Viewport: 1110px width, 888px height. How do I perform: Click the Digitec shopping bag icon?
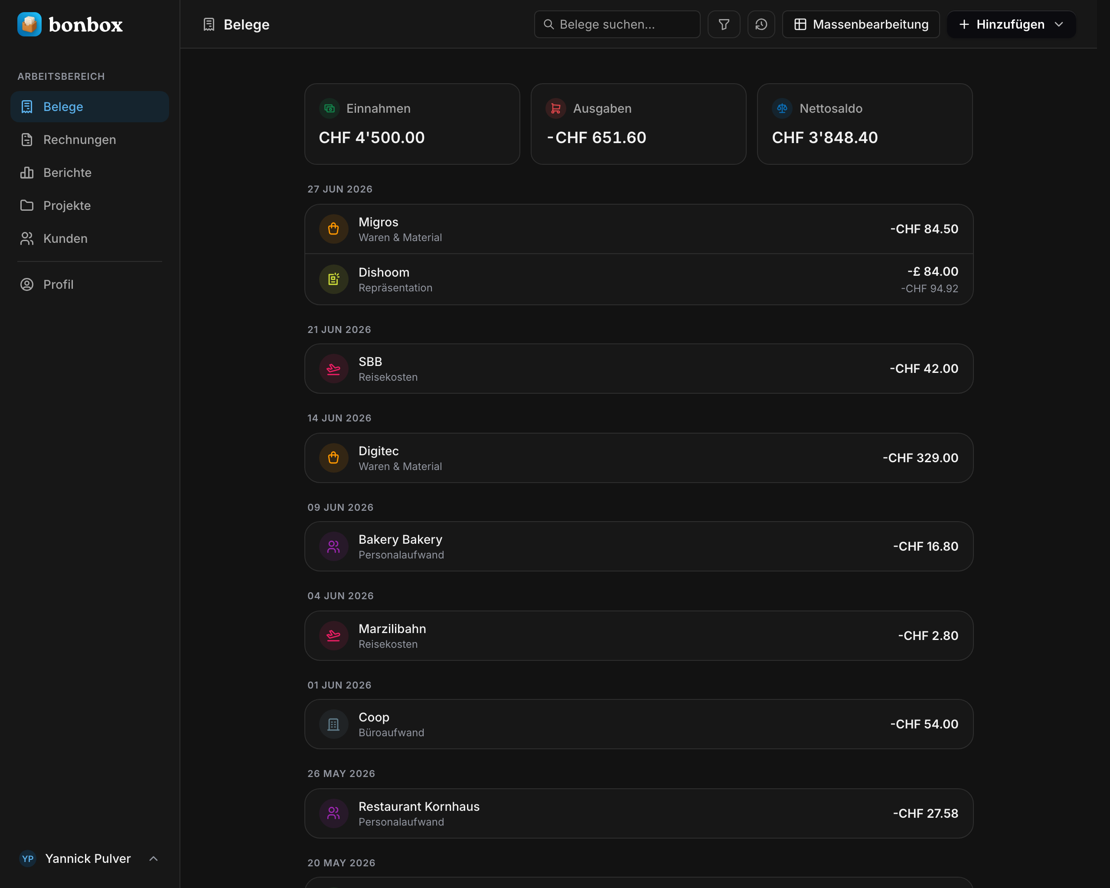(x=333, y=457)
